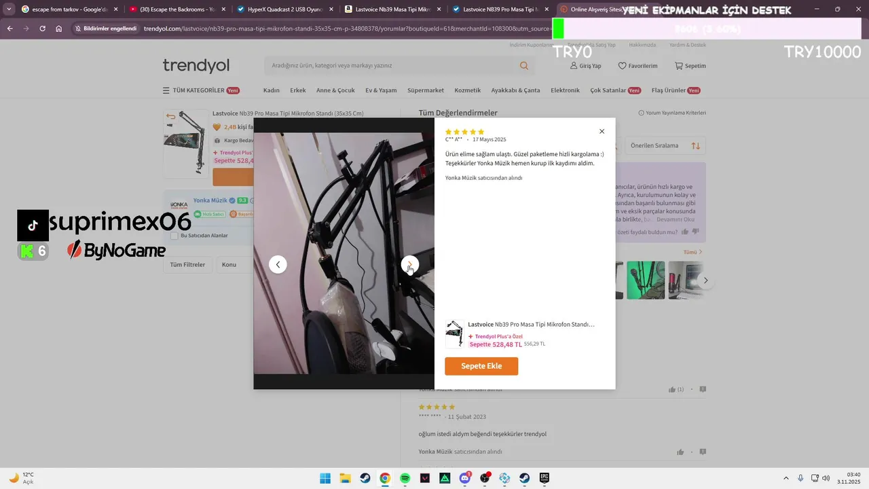Select the Ayakkabı & Çanta category
Image resolution: width=869 pixels, height=489 pixels.
pyautogui.click(x=516, y=90)
